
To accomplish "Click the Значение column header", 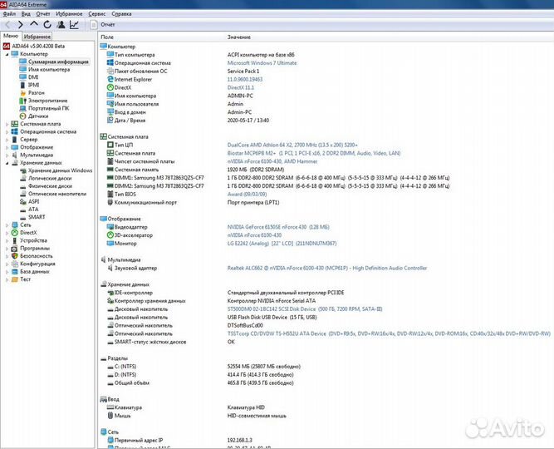I will (238, 37).
